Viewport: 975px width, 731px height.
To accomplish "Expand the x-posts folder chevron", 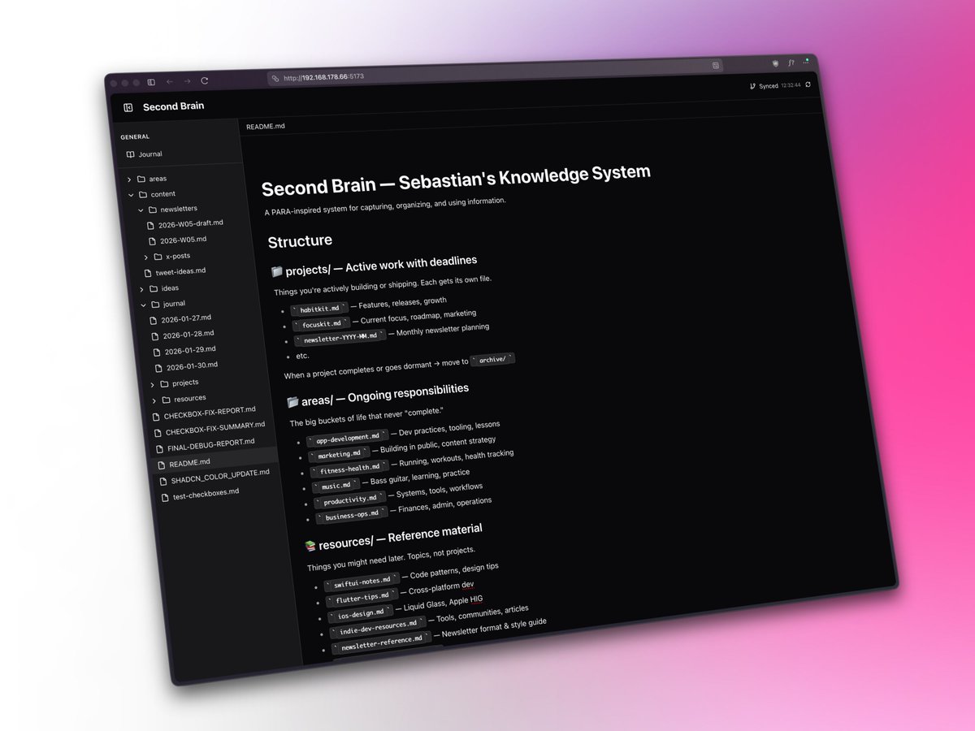I will click(146, 257).
